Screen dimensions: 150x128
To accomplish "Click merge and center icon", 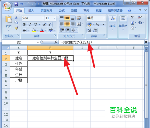I will click(x=79, y=24).
